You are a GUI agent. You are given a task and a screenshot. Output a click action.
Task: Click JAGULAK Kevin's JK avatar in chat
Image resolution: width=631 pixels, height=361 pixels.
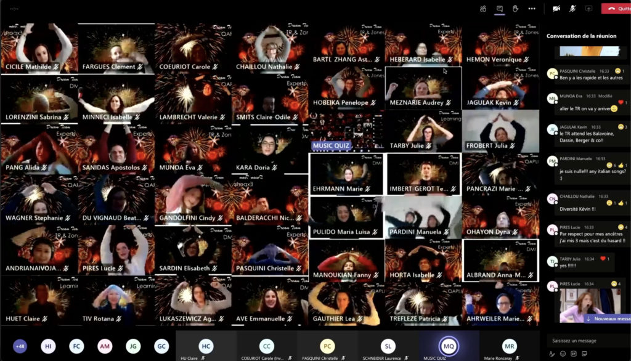(x=552, y=129)
